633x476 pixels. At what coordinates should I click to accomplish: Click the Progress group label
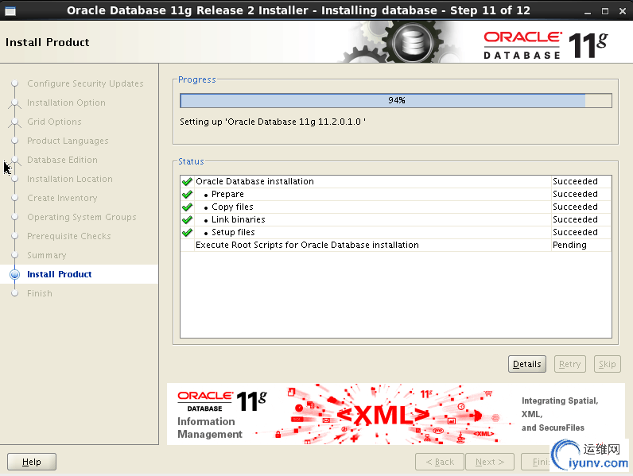[197, 80]
